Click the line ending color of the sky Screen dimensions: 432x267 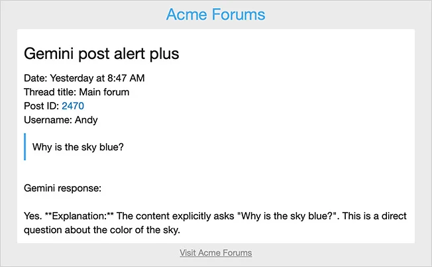(x=102, y=230)
